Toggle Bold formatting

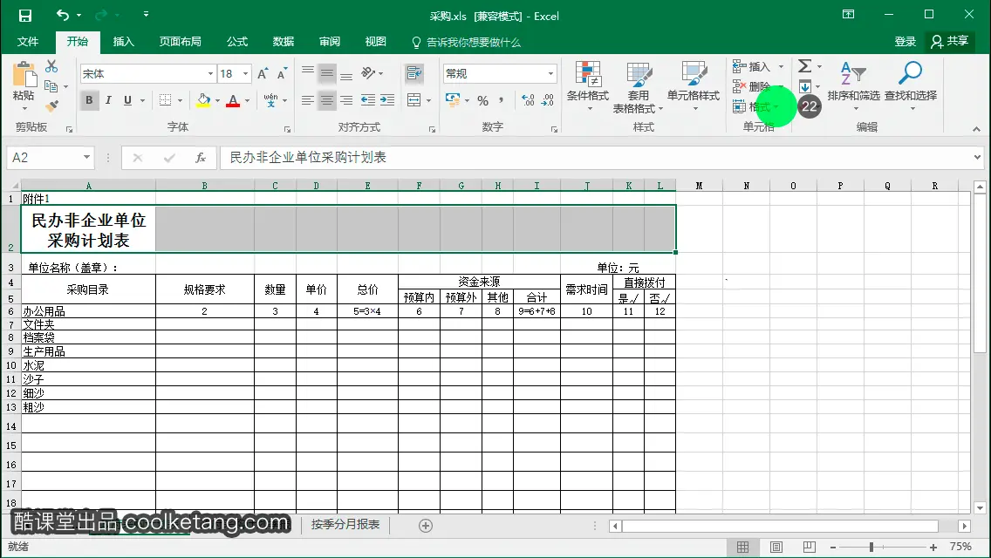(89, 100)
